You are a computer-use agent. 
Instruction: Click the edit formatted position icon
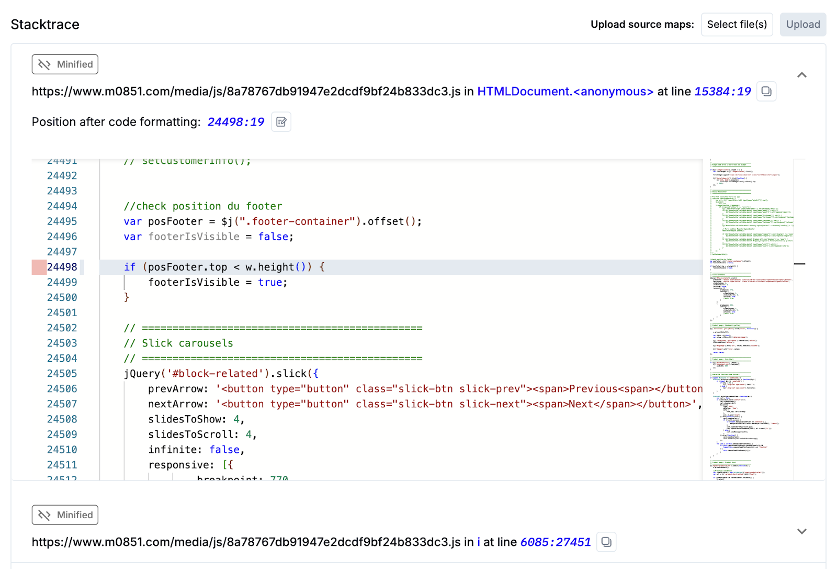281,122
